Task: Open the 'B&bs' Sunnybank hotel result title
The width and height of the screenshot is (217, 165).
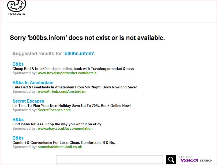Action: coord(18,138)
